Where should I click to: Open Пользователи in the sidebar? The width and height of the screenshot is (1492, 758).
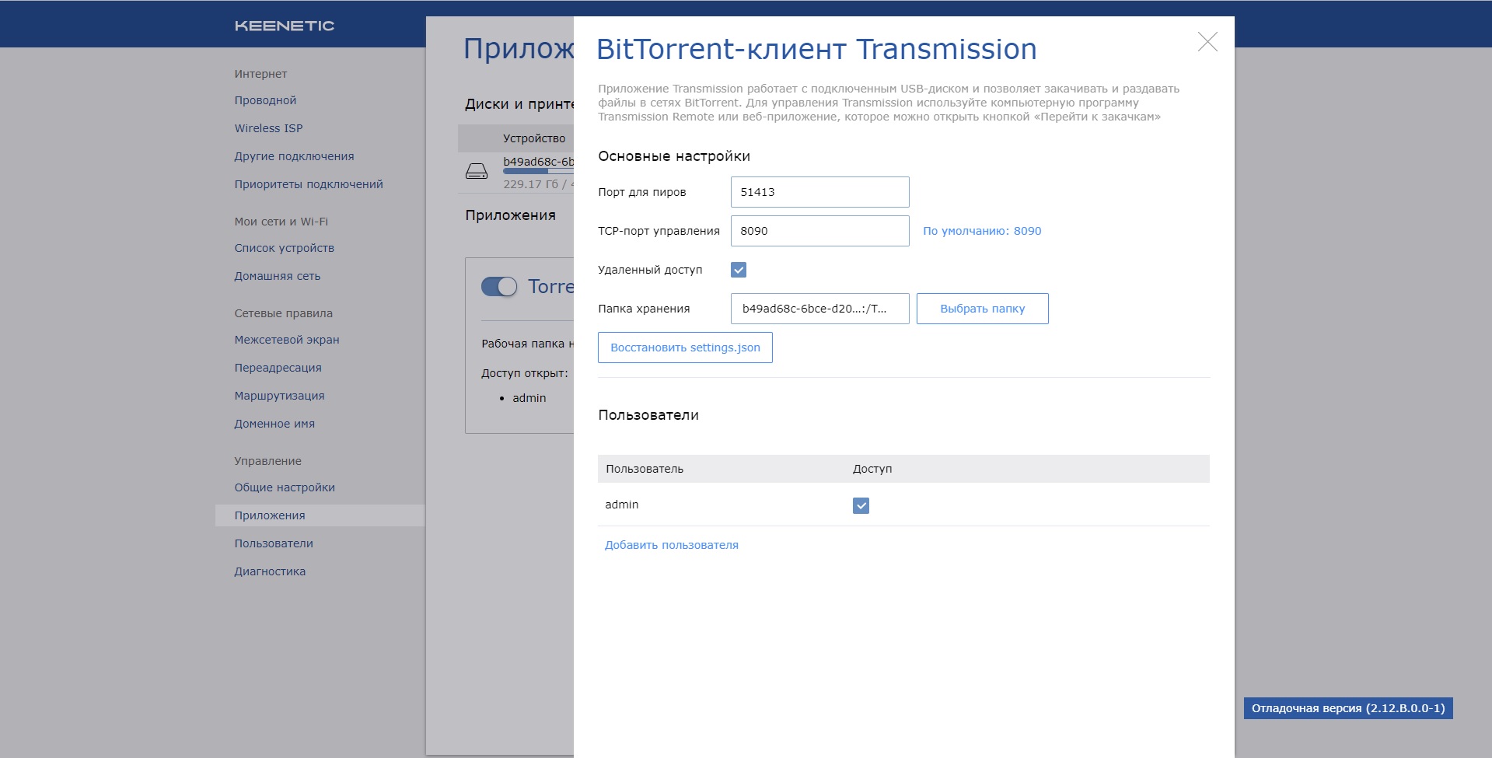274,543
